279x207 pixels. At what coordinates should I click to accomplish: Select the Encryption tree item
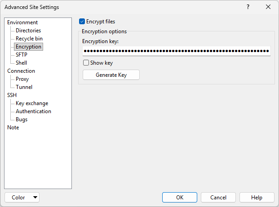click(x=28, y=47)
